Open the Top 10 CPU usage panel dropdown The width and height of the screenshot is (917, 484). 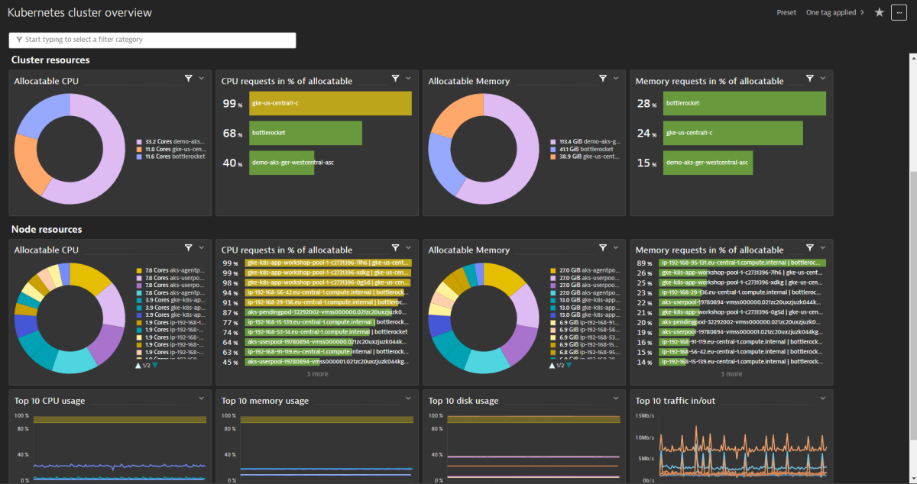201,398
